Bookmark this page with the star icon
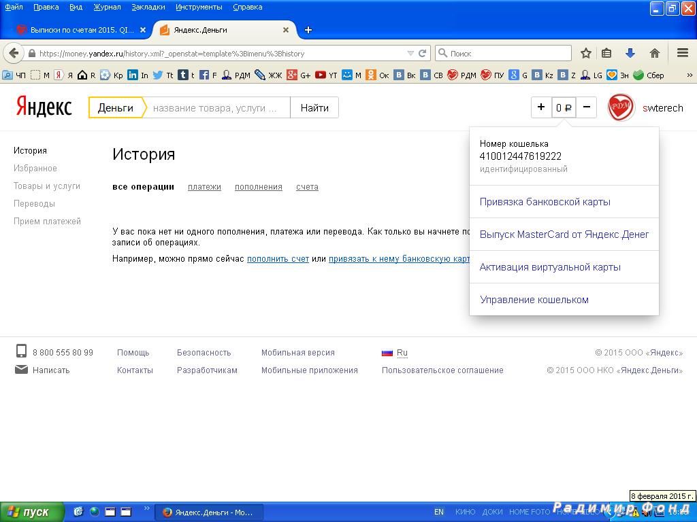The width and height of the screenshot is (697, 522). (x=586, y=53)
